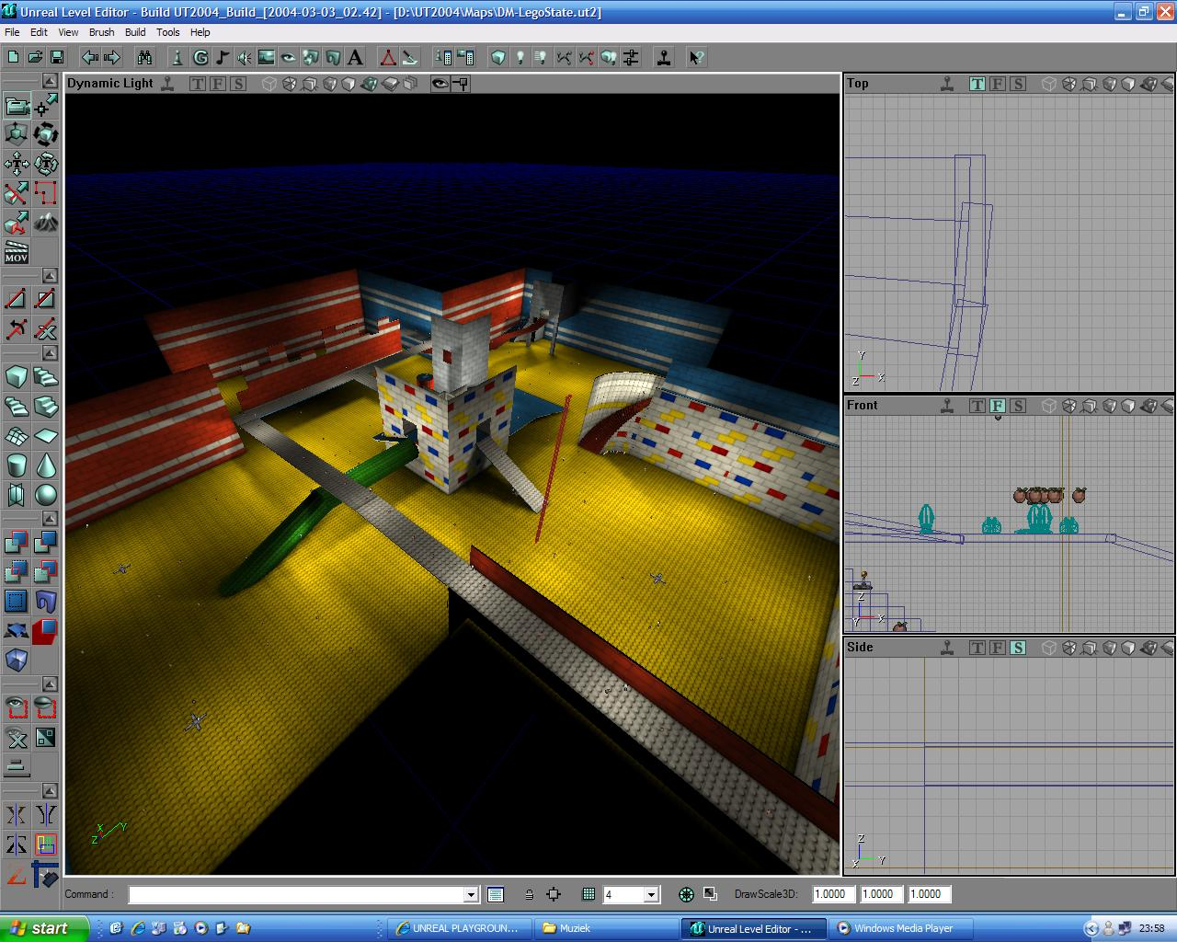
Task: Toggle the eye show-flags icon in the viewport header
Action: [439, 84]
